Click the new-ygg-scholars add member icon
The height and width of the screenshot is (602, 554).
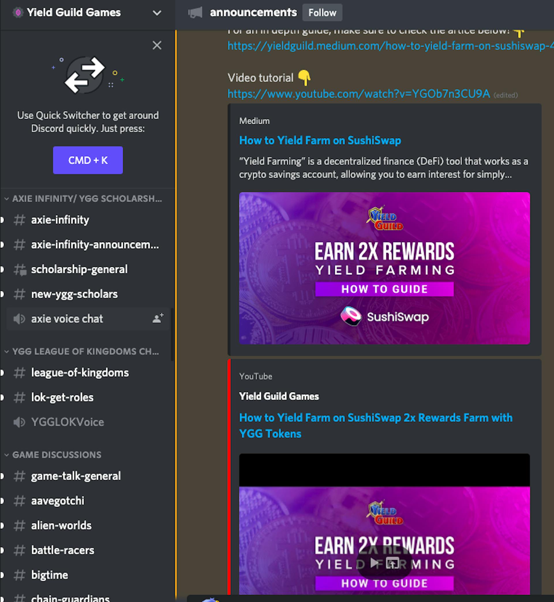click(159, 294)
